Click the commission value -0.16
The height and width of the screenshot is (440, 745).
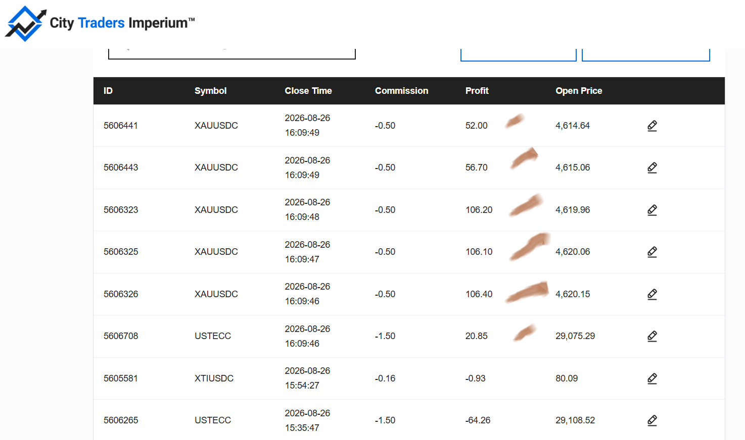click(x=385, y=378)
